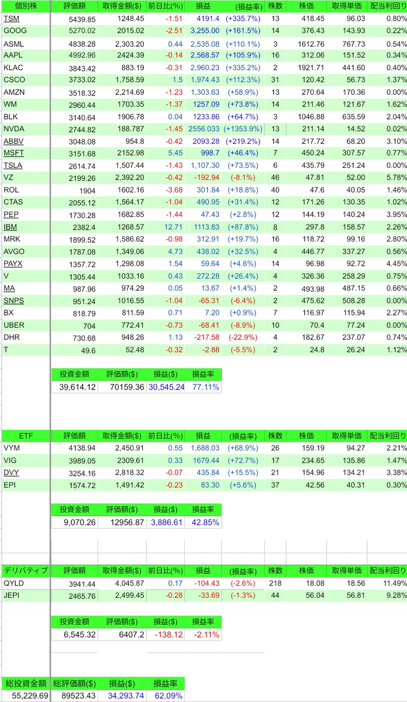
Task: Click the デリバティブ section header cell
Action: point(25,571)
